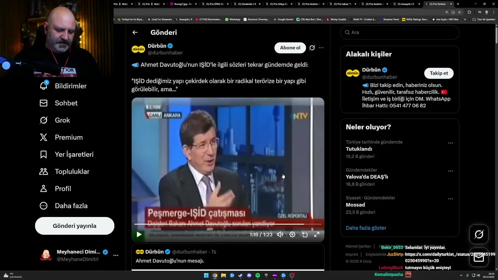The width and height of the screenshot is (498, 280).
Task: Open Dürbün avatar in post header
Action: (x=138, y=49)
